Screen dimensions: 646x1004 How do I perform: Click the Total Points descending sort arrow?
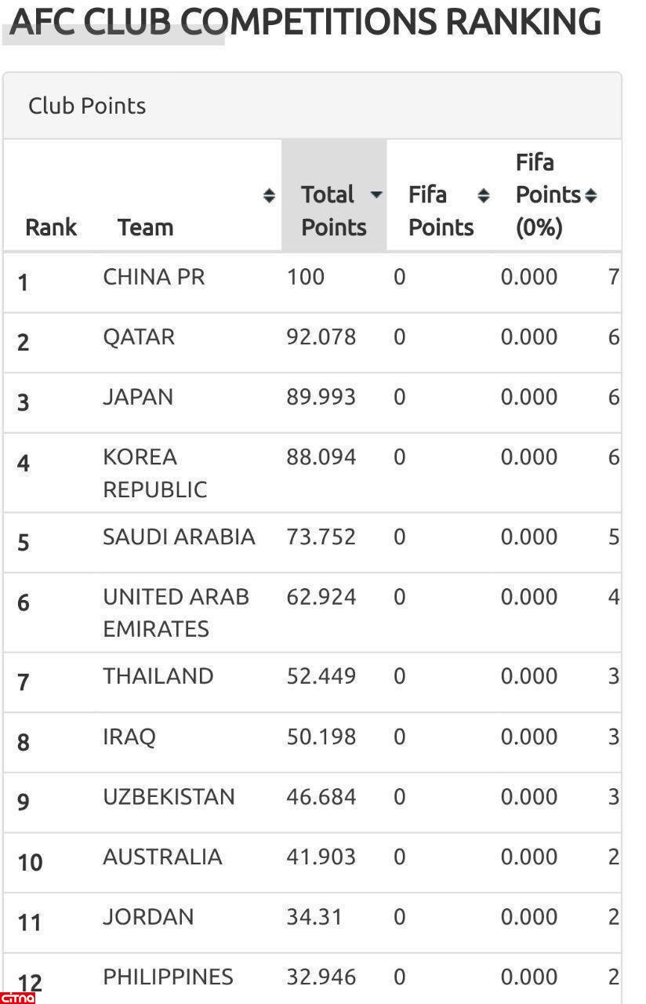tap(376, 195)
